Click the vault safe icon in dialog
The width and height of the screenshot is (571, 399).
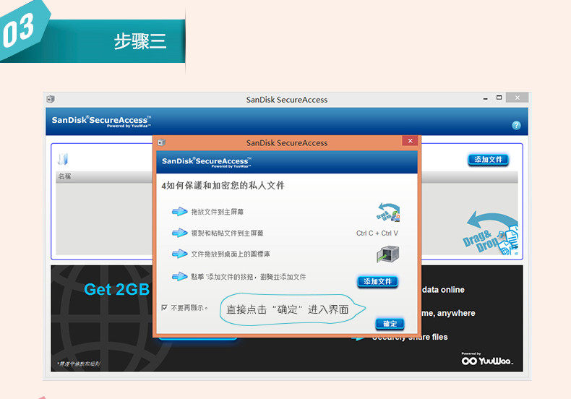click(x=388, y=254)
